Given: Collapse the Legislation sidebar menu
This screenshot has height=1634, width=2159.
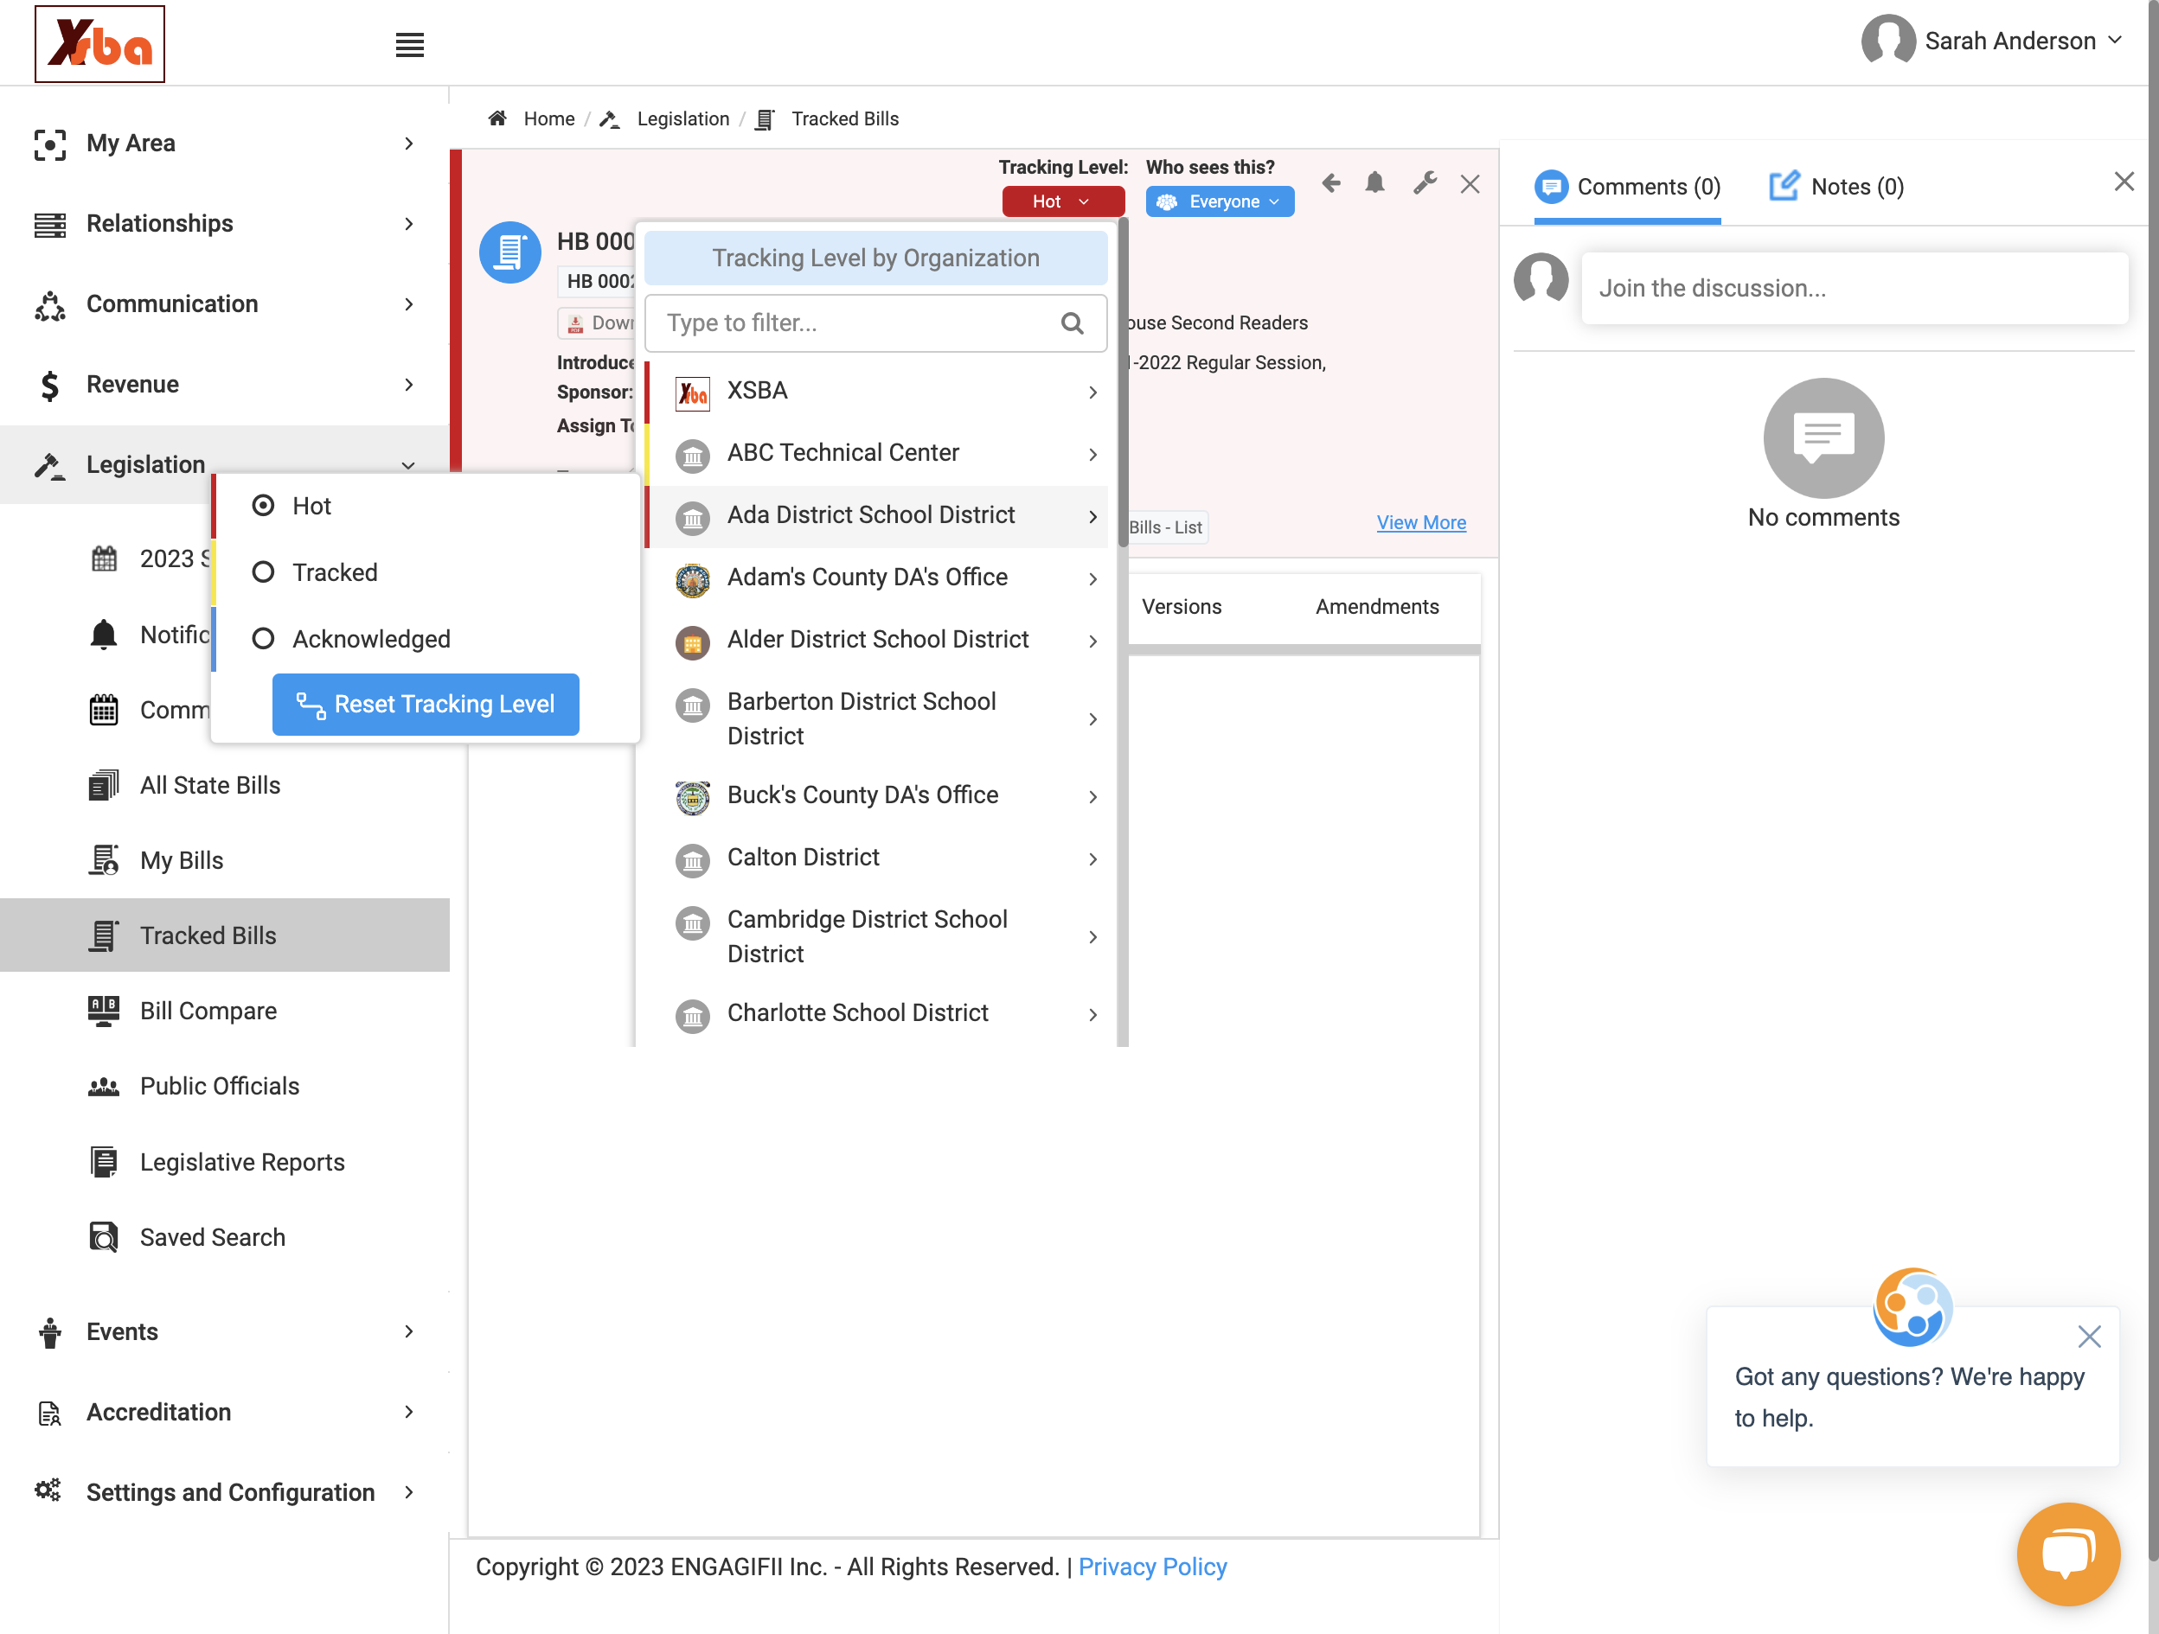Looking at the screenshot, I should (x=225, y=464).
